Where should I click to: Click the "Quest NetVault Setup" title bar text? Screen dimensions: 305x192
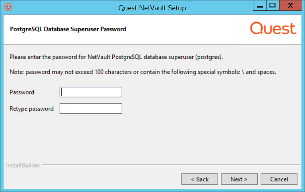click(152, 8)
